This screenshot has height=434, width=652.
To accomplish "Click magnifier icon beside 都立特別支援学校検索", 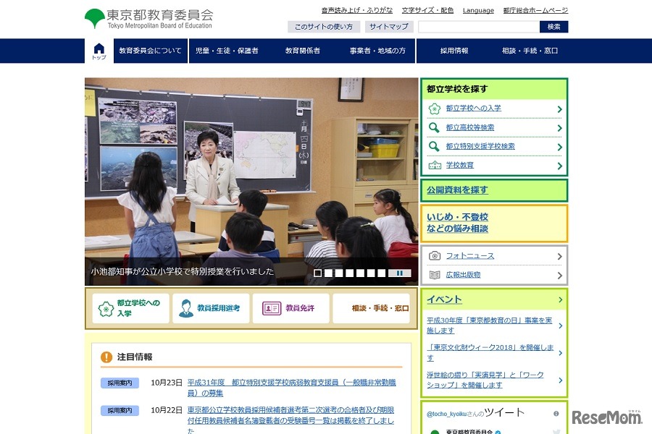I will (434, 146).
